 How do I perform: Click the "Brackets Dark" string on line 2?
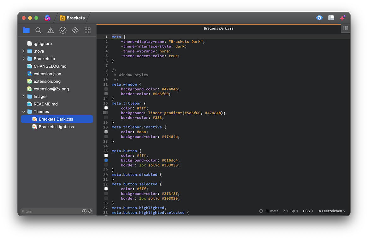(186, 42)
